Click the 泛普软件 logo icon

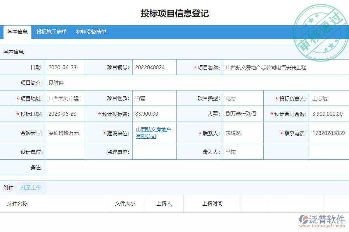click(x=304, y=218)
